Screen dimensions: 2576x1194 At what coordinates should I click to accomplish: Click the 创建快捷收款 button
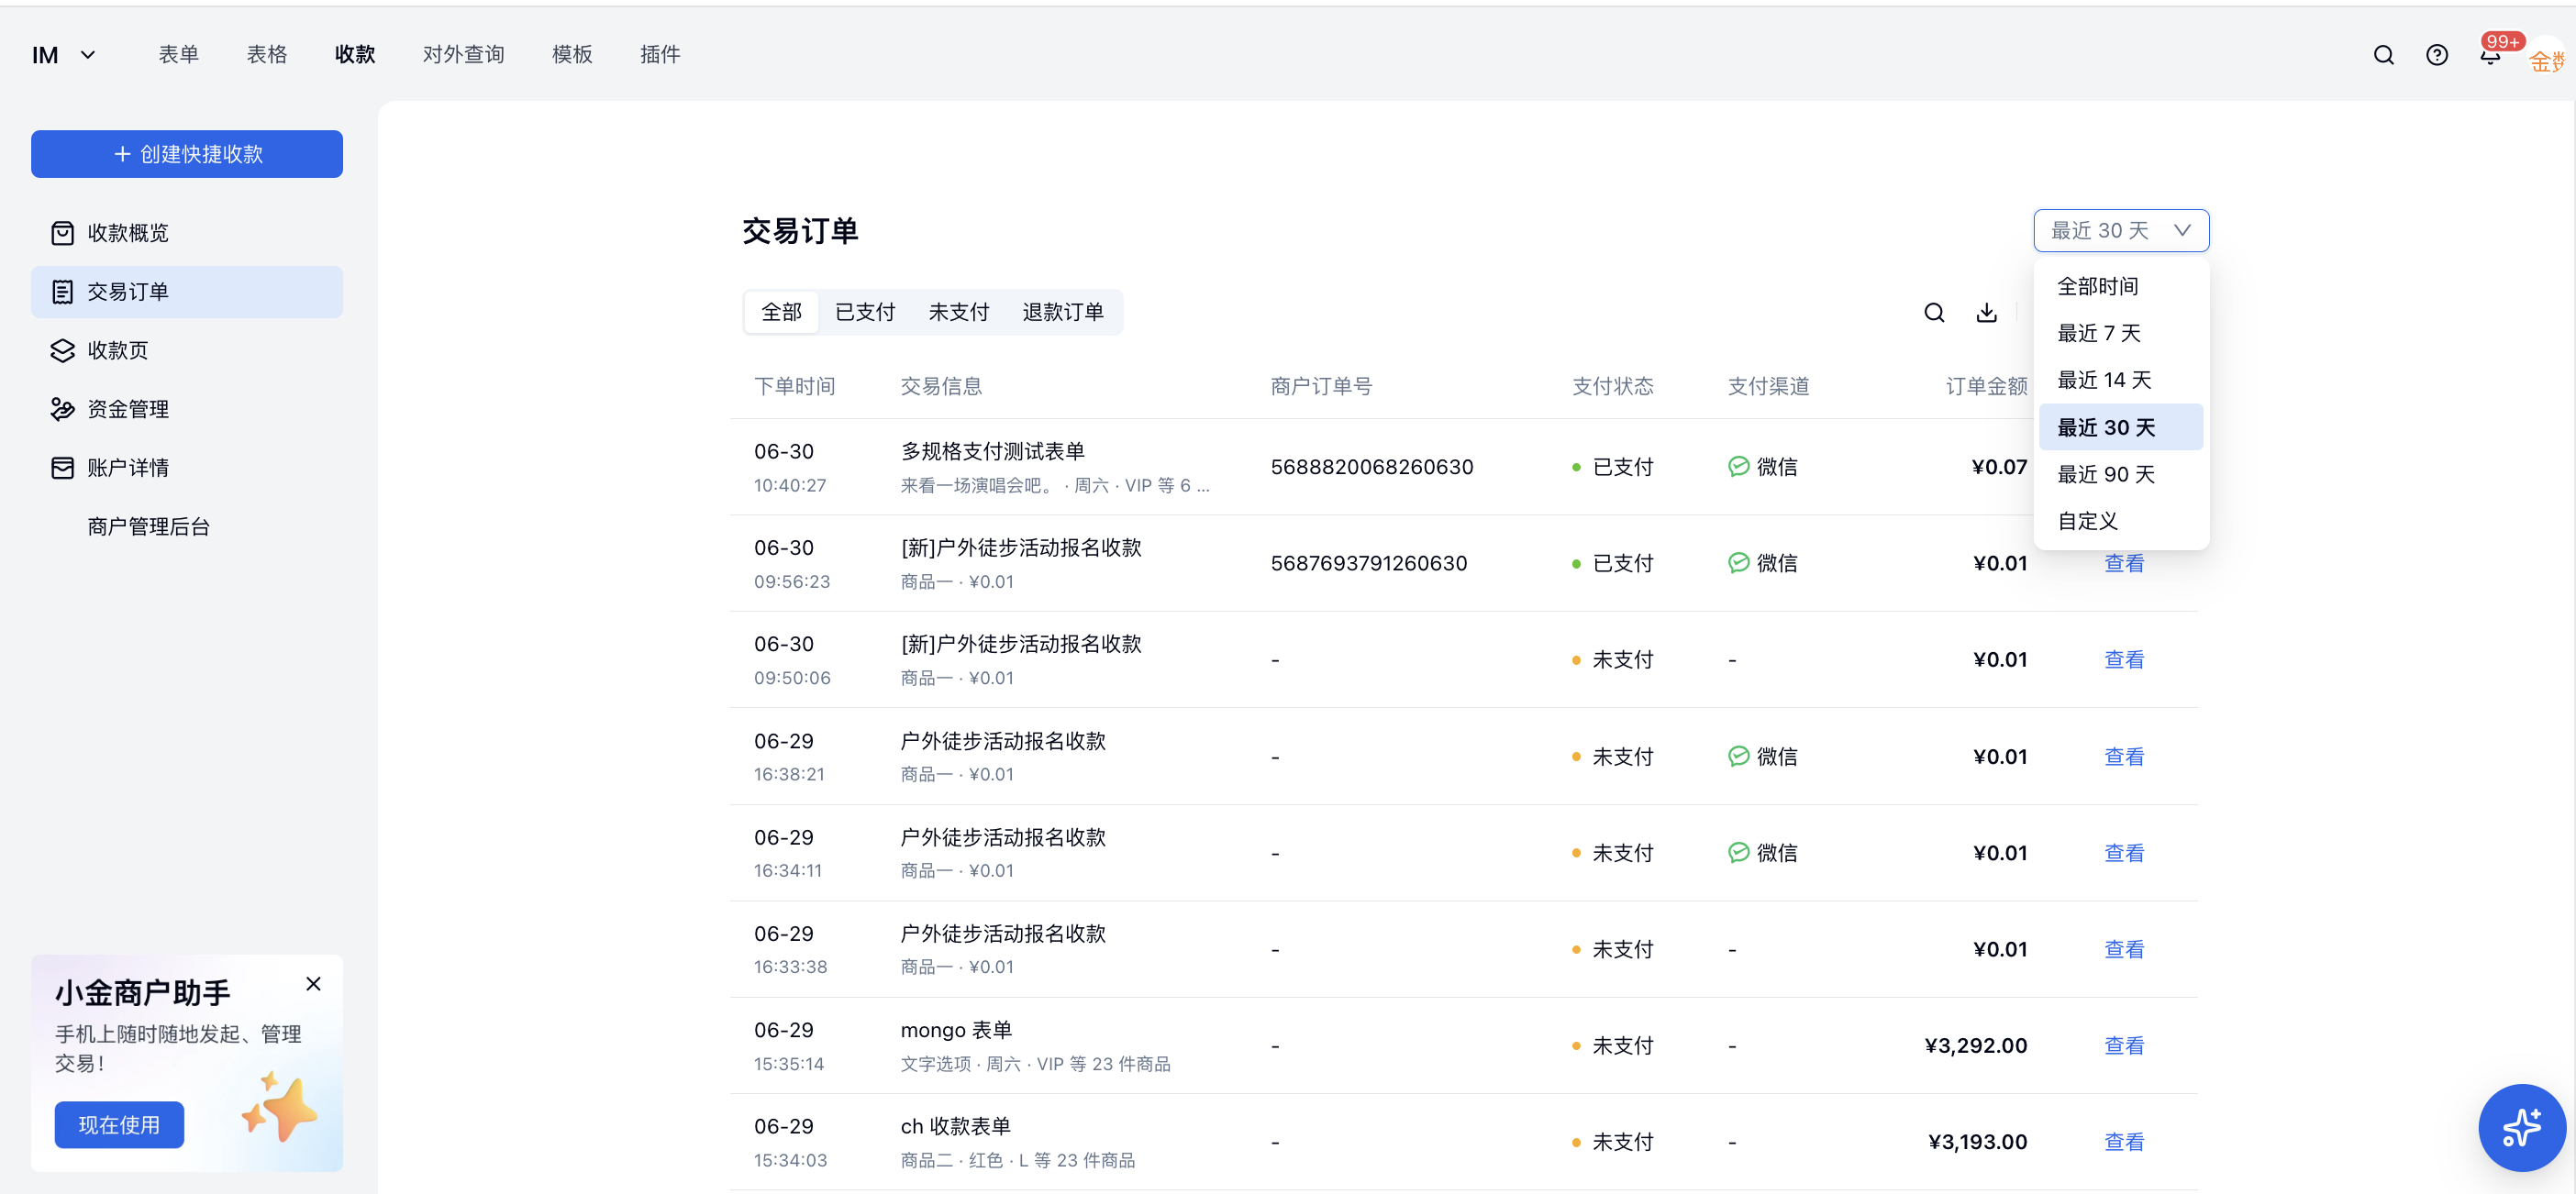pos(187,154)
